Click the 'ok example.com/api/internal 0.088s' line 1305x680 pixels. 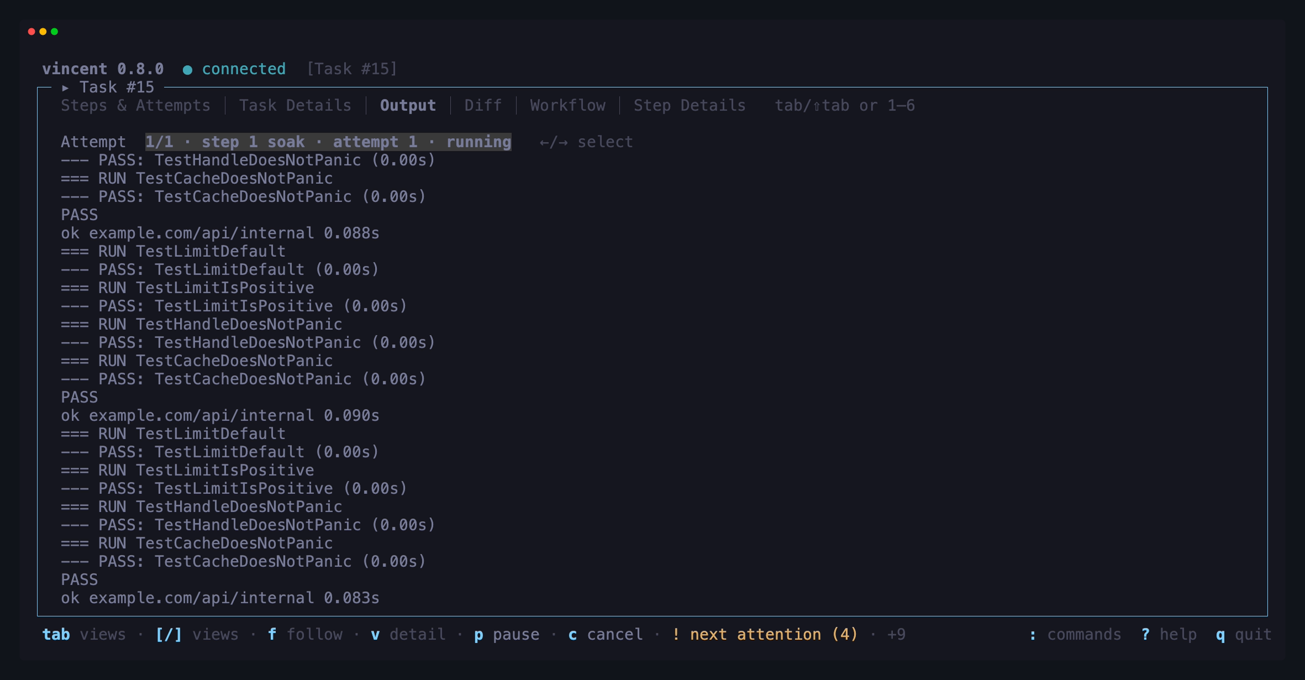220,233
